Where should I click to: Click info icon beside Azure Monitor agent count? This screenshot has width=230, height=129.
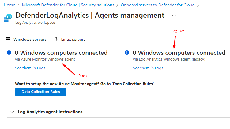tap(9, 53)
